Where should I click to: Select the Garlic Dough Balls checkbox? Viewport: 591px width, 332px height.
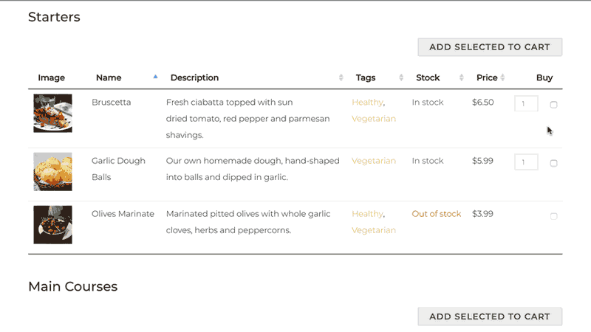coord(554,163)
